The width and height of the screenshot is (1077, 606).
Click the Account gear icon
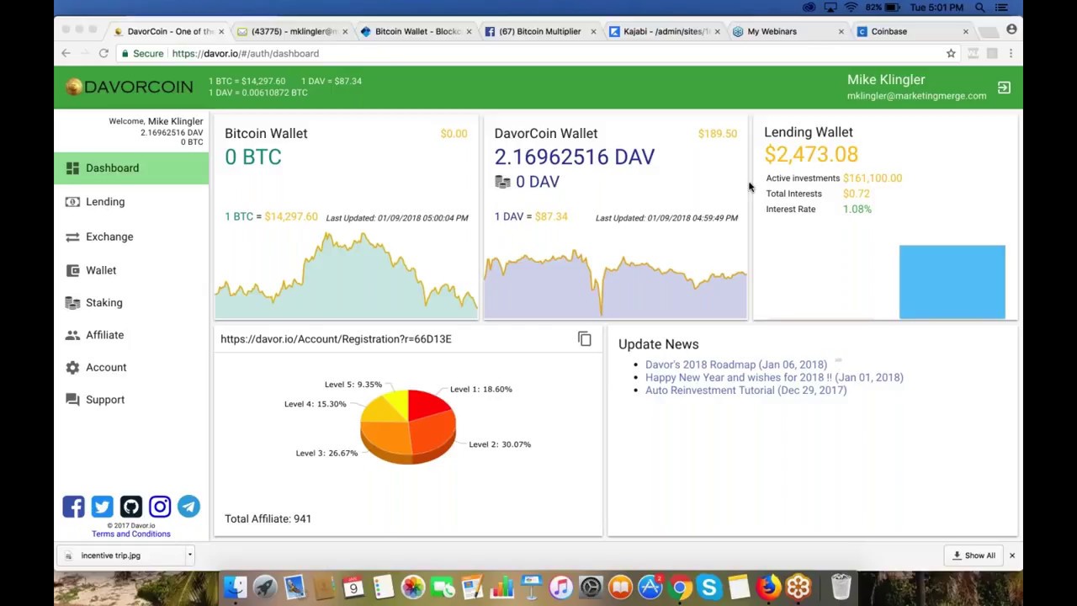point(72,367)
